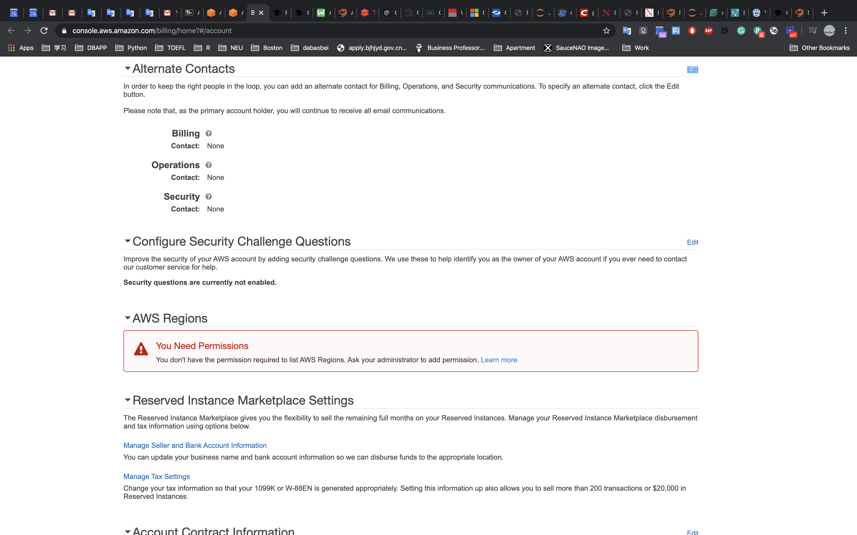Open Other Bookmarks folder
This screenshot has width=857, height=535.
click(x=820, y=48)
